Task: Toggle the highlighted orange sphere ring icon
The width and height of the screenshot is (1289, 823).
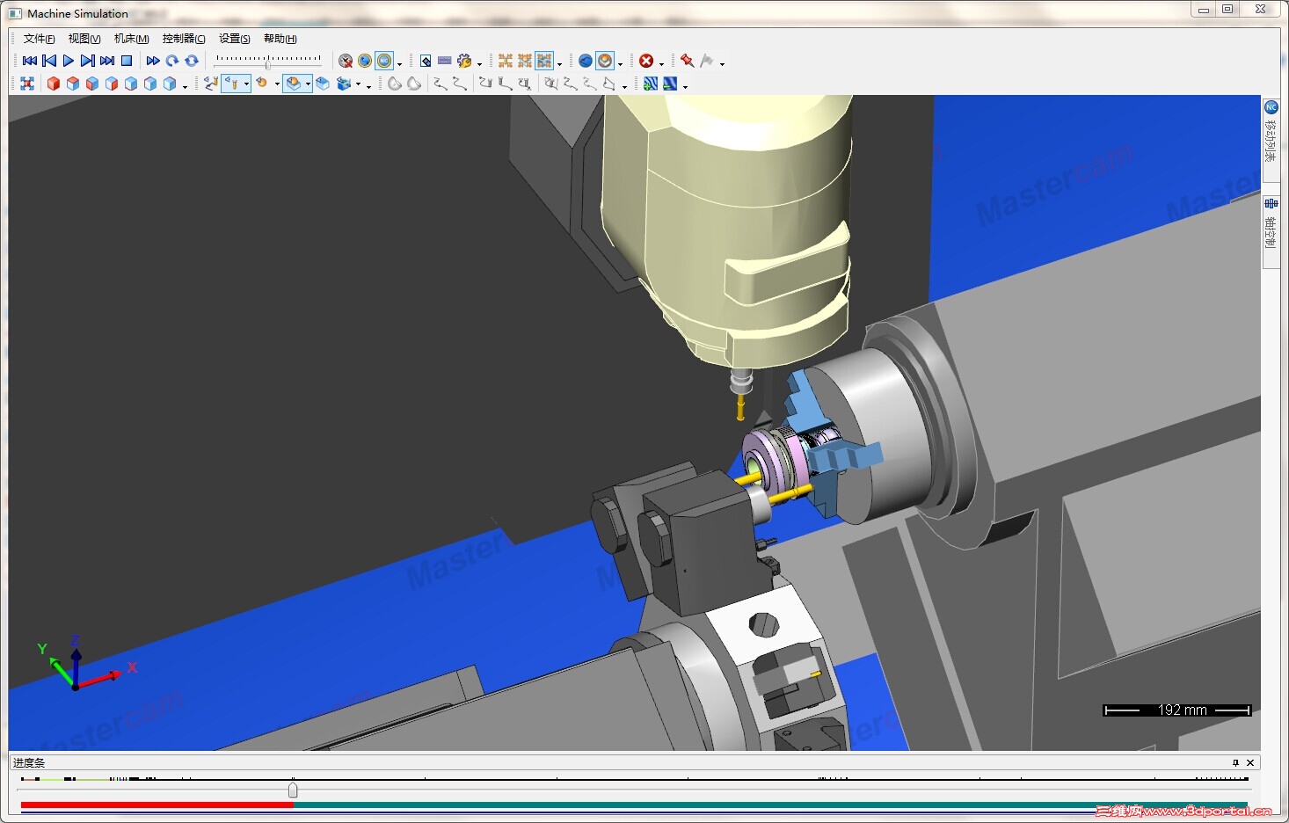Action: pyautogui.click(x=605, y=61)
